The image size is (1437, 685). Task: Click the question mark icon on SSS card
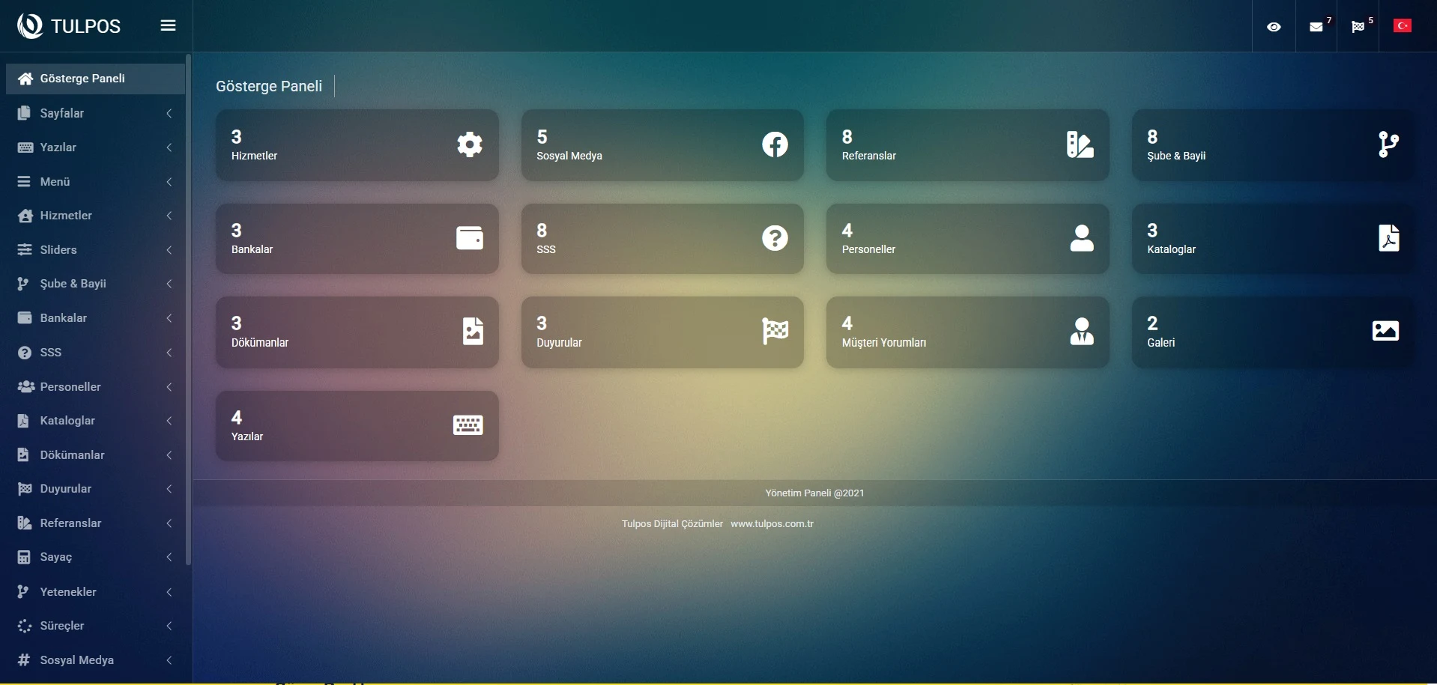click(775, 238)
